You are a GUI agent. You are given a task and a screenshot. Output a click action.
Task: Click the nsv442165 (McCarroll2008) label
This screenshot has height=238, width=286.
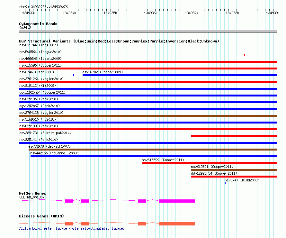[54, 153]
